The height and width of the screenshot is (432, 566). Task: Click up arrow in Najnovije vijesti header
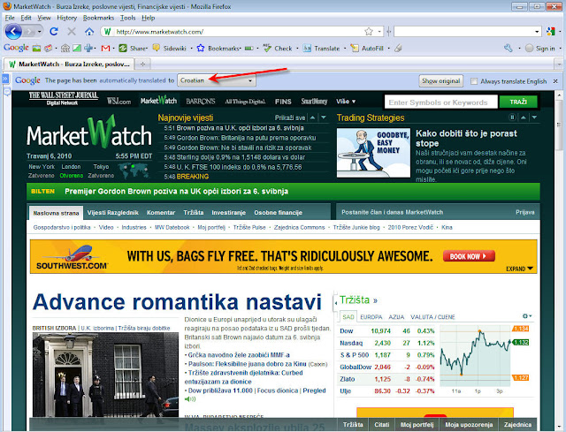(x=312, y=117)
